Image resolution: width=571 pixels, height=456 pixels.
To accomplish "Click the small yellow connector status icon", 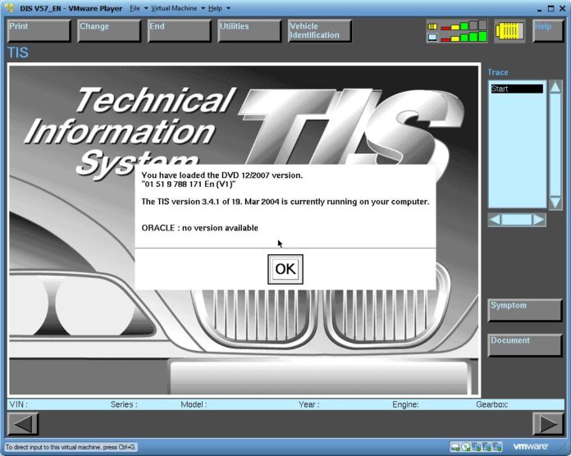I will (432, 26).
